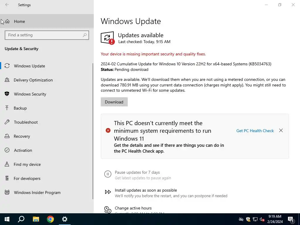Open Find my device settings
300x225 pixels.
(46, 164)
